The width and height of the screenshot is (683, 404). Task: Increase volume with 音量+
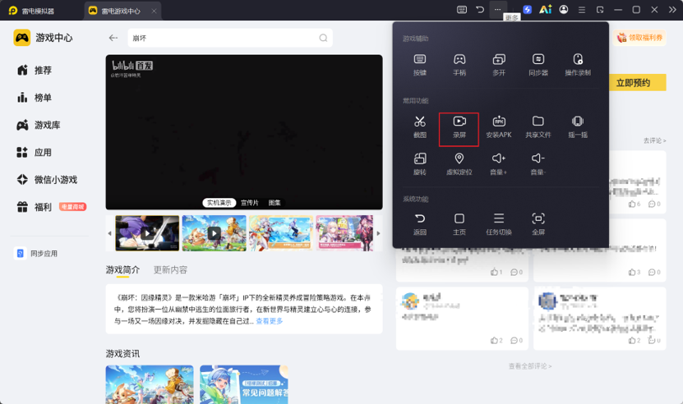click(x=499, y=163)
